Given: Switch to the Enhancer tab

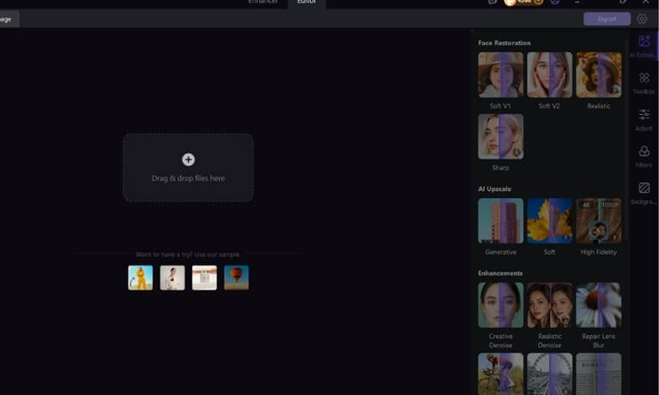Looking at the screenshot, I should tap(263, 2).
